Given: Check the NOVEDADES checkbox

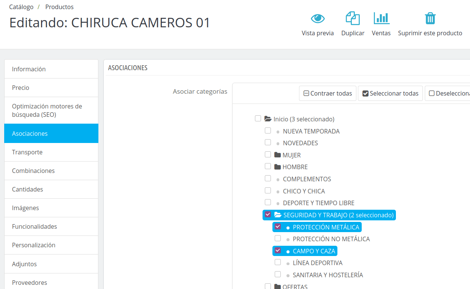Looking at the screenshot, I should (x=268, y=142).
